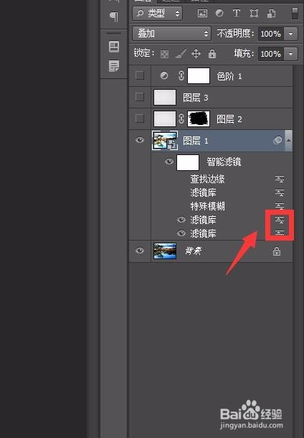
Task: Select the 图层 1 smart object thumbnail
Action: click(165, 140)
